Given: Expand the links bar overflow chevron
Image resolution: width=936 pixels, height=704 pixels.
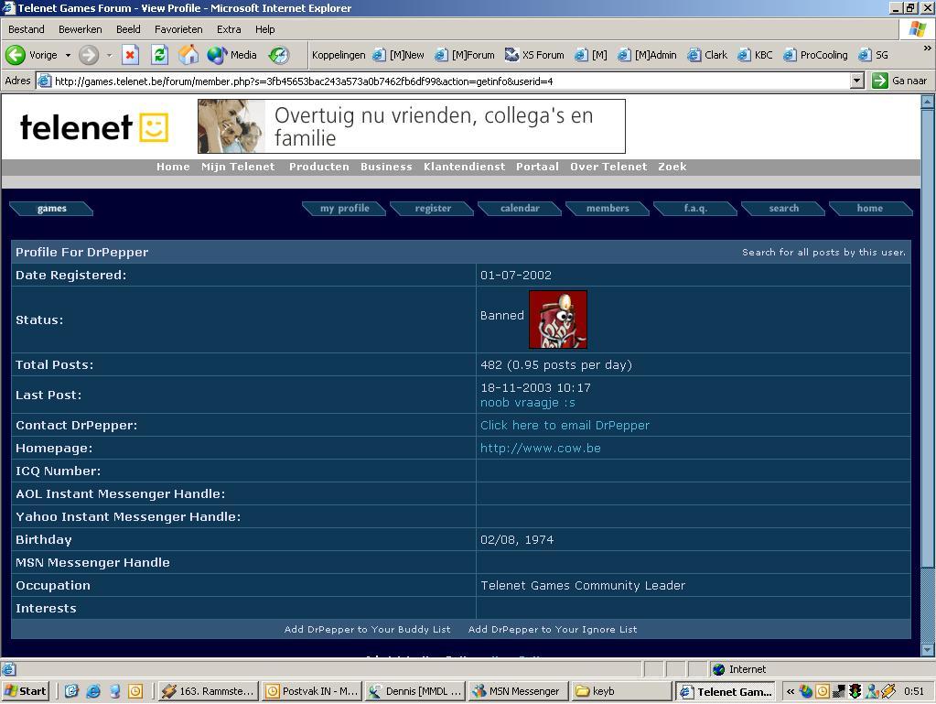Looking at the screenshot, I should click(927, 48).
